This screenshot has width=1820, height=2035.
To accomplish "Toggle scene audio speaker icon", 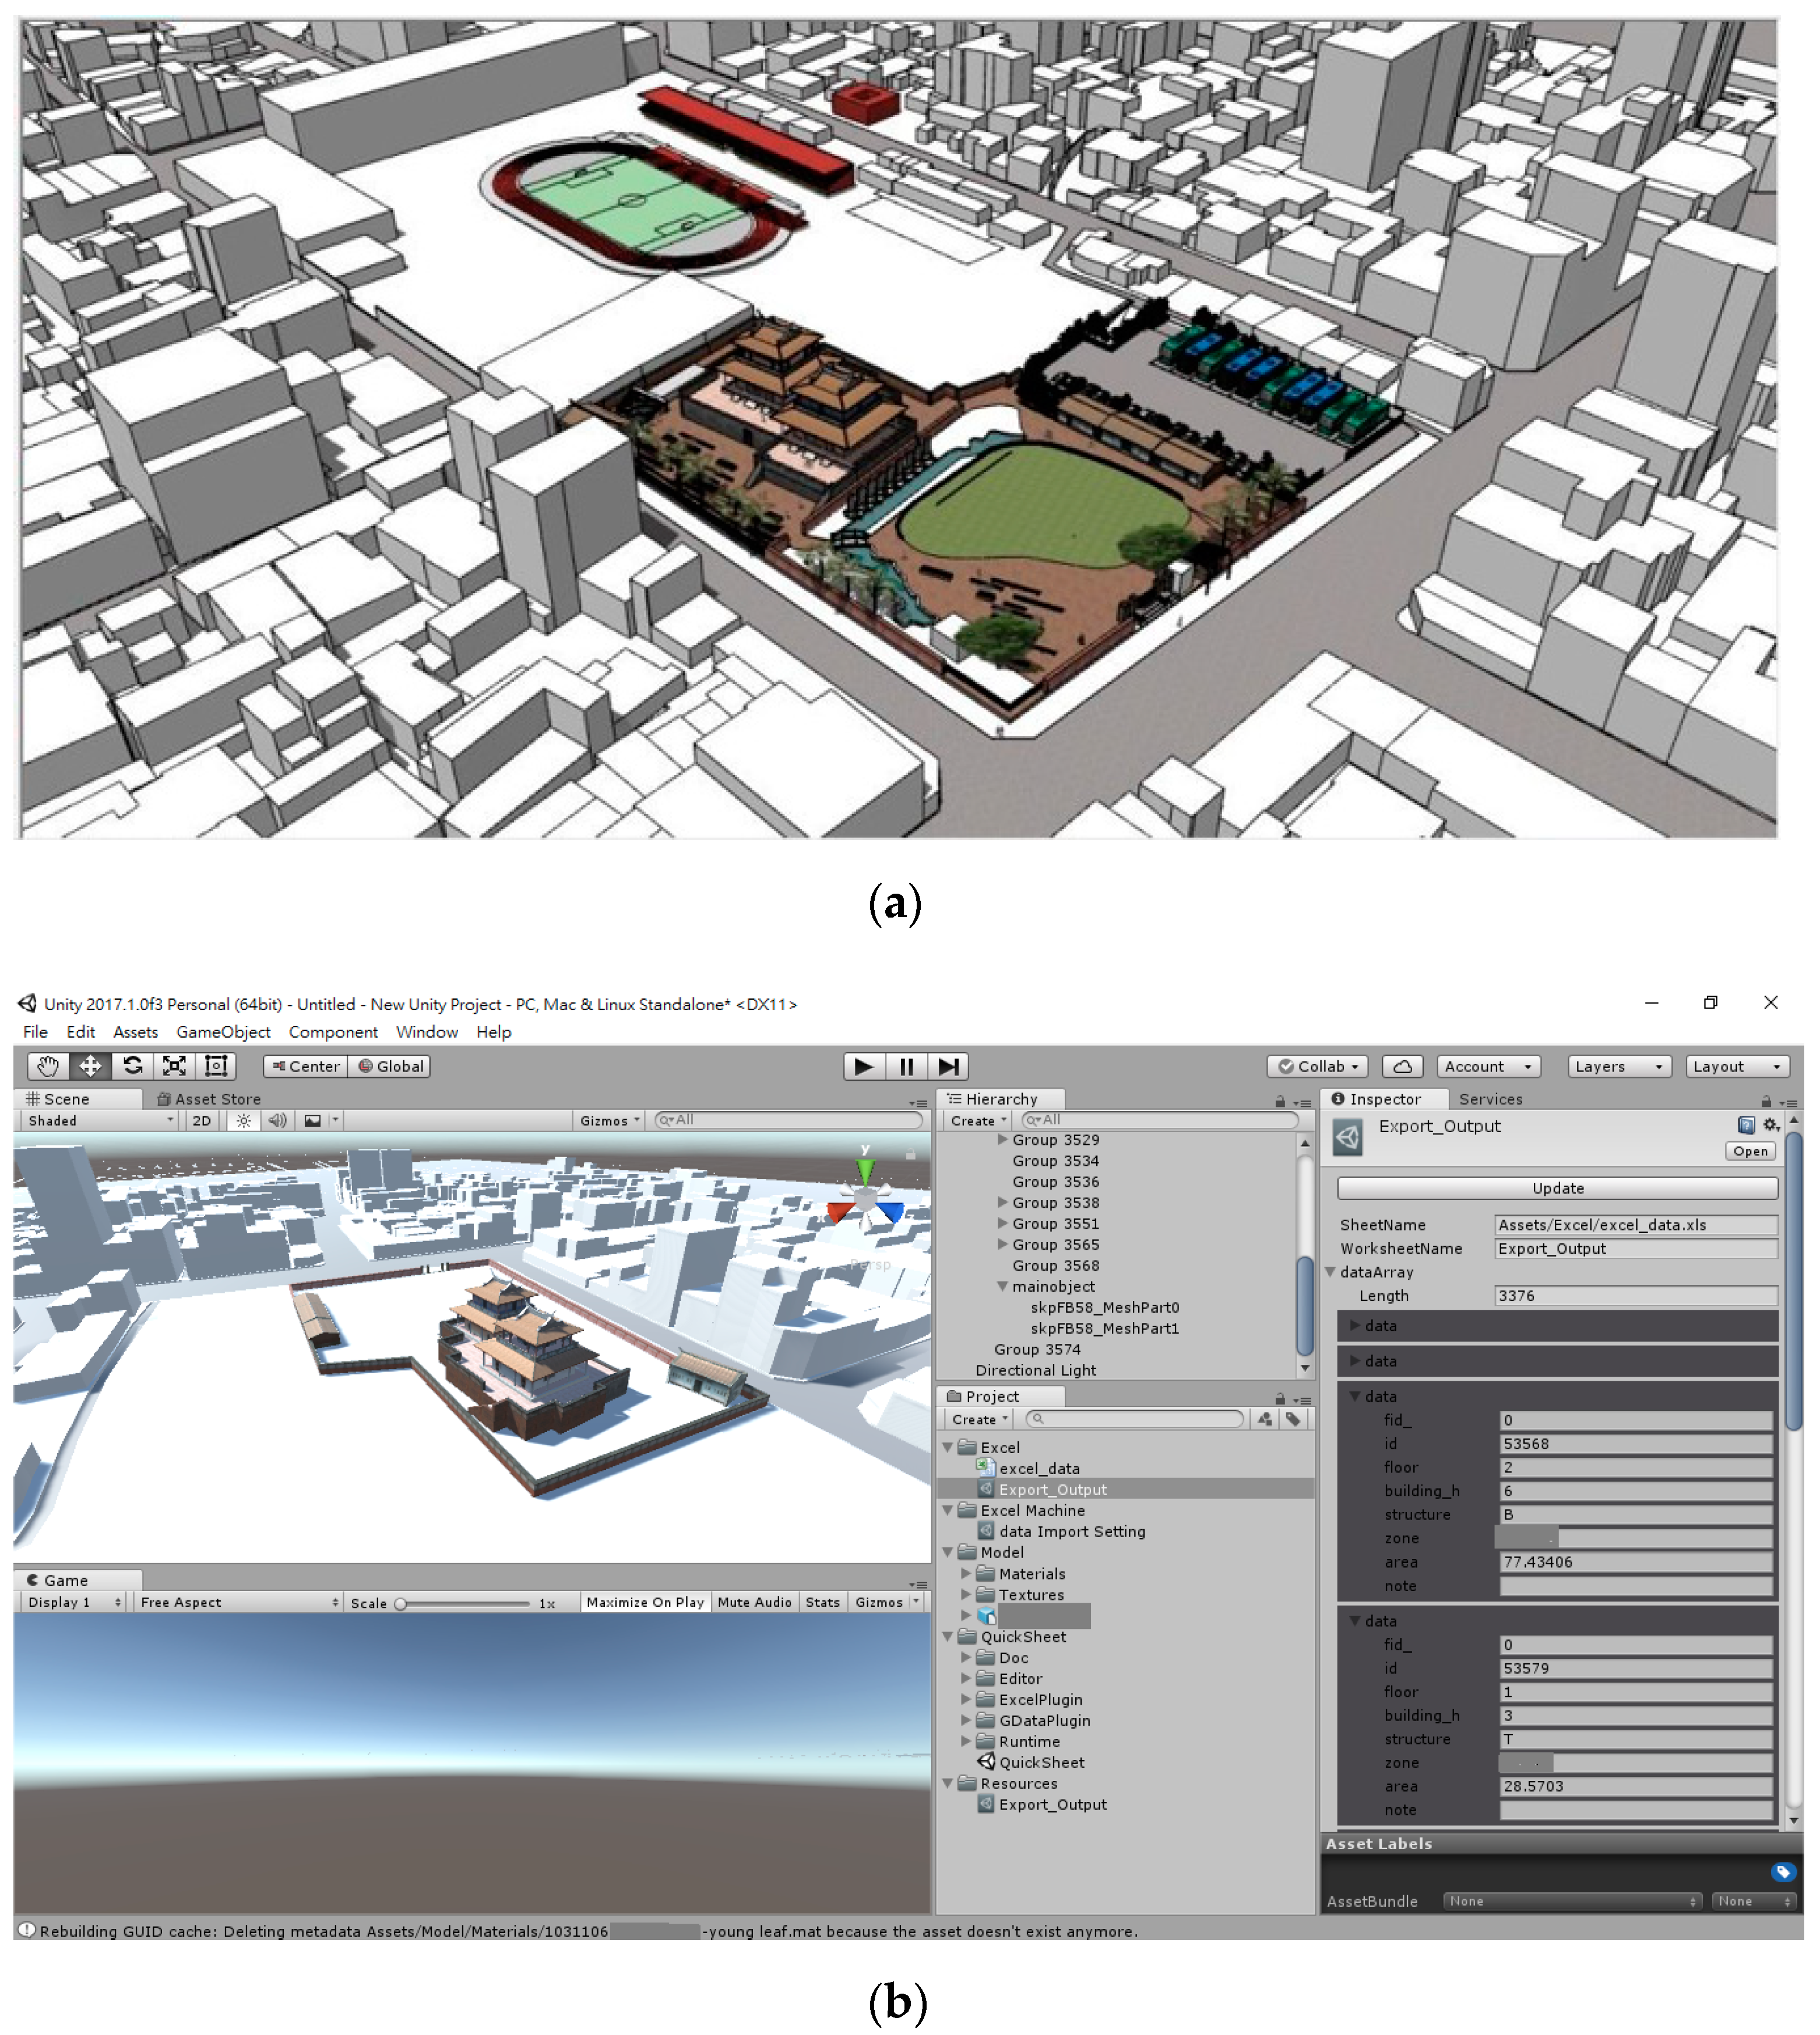I will 277,1121.
